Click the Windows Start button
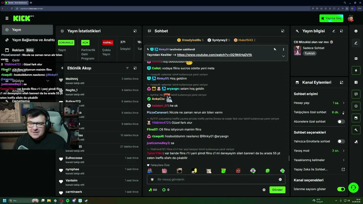The height and width of the screenshot is (204, 363). pyautogui.click(x=5, y=201)
